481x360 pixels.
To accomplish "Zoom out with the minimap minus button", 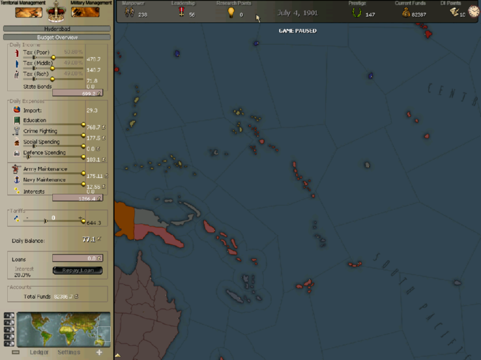I will coord(16,352).
